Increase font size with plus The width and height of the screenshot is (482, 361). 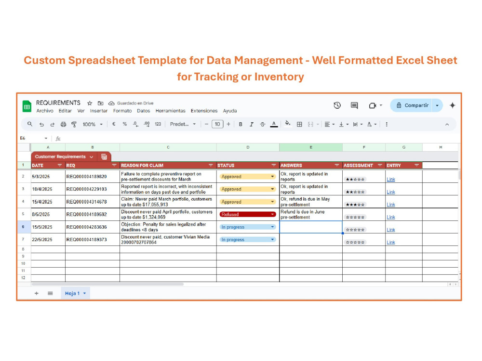click(228, 124)
